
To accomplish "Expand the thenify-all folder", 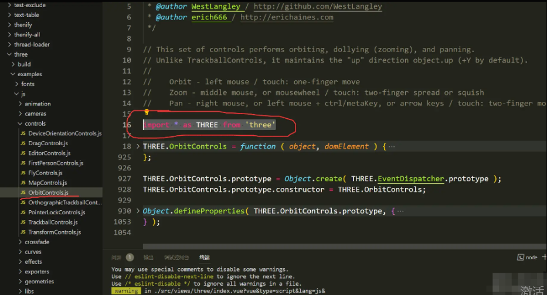I will (x=9, y=35).
